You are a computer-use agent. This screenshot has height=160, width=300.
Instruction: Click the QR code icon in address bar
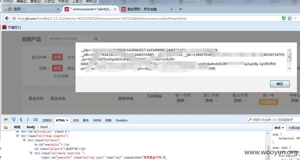289,18
